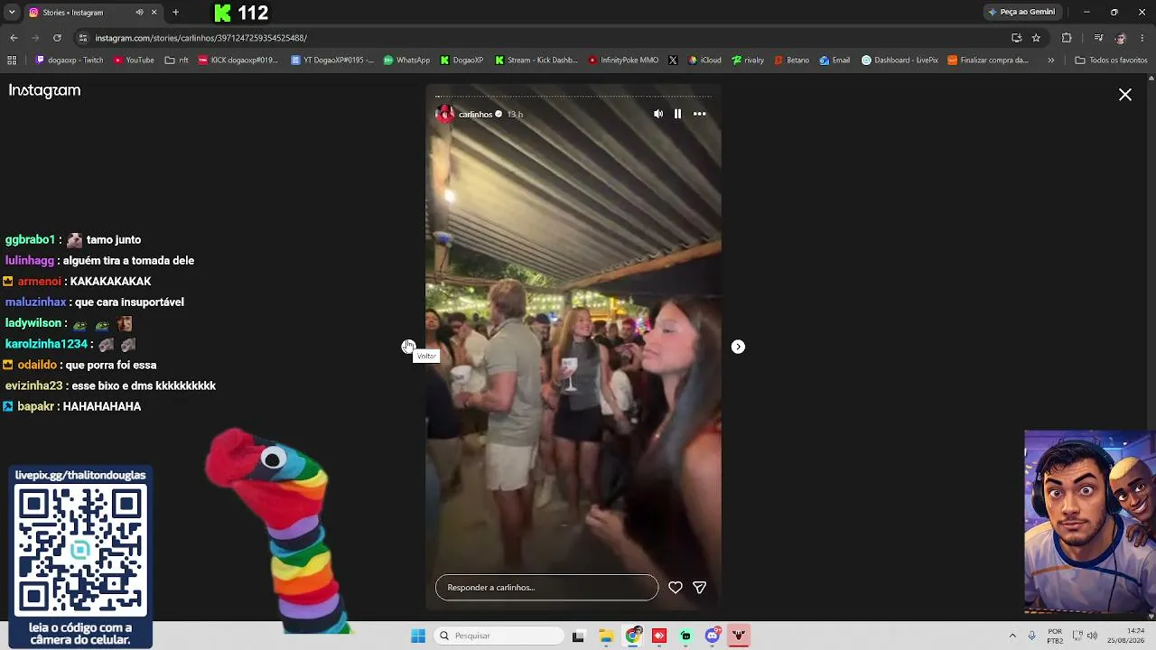Pause the carlinhos story playback

[x=677, y=114]
